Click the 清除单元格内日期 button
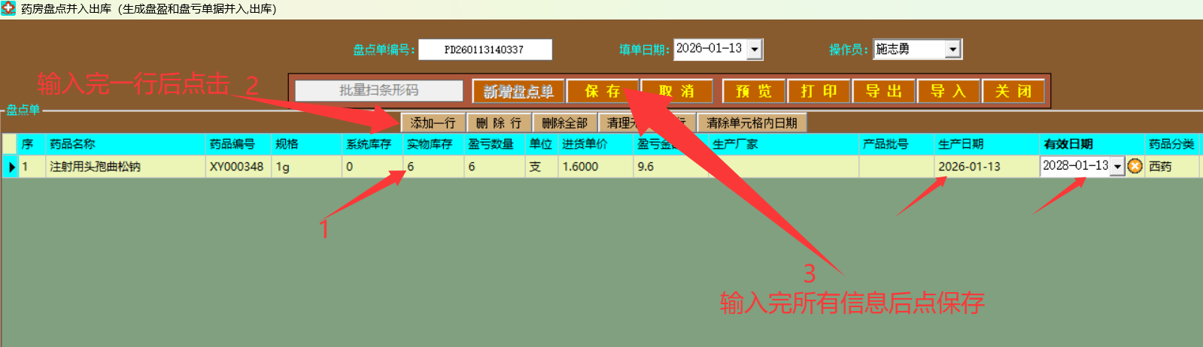 tap(752, 123)
